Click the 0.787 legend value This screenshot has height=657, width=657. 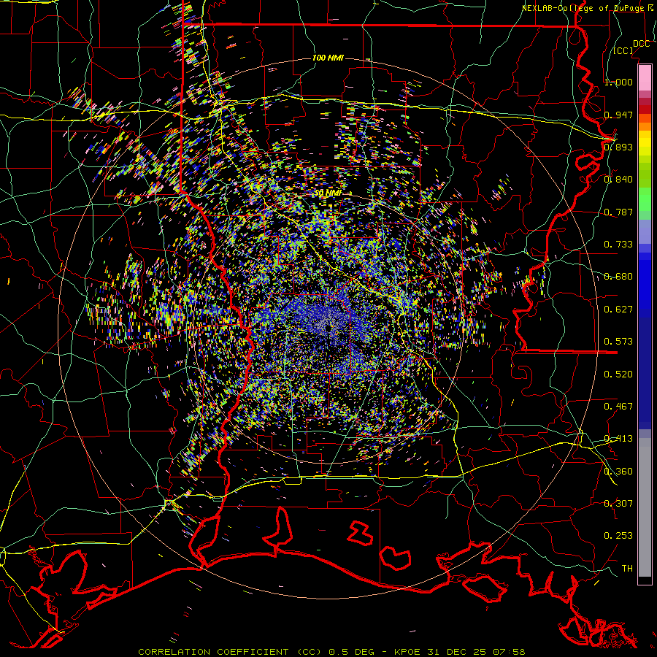click(618, 212)
